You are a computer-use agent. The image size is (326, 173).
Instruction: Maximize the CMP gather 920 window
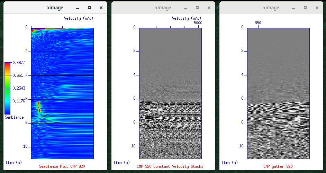[305, 8]
